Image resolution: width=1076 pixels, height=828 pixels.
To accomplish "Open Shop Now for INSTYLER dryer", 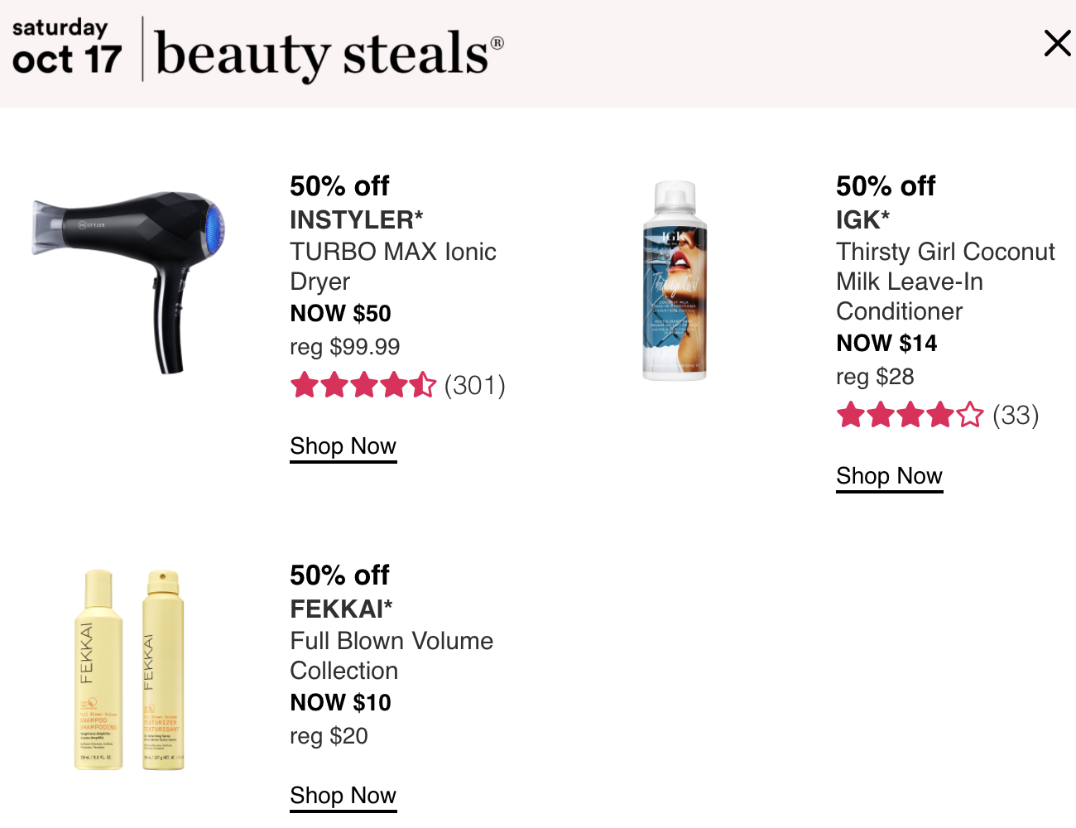I will click(x=343, y=446).
